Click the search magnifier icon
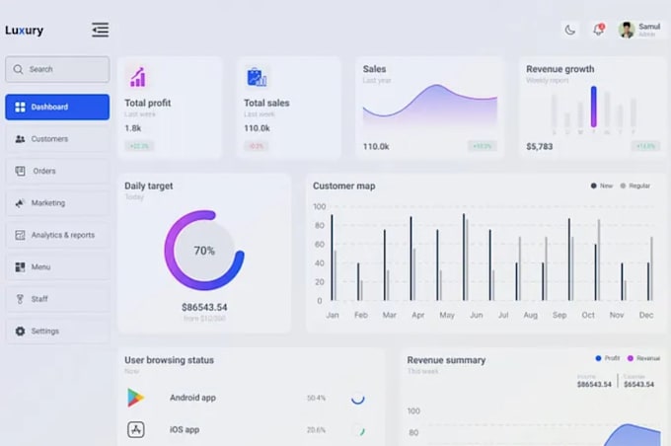This screenshot has width=671, height=446. click(x=18, y=69)
